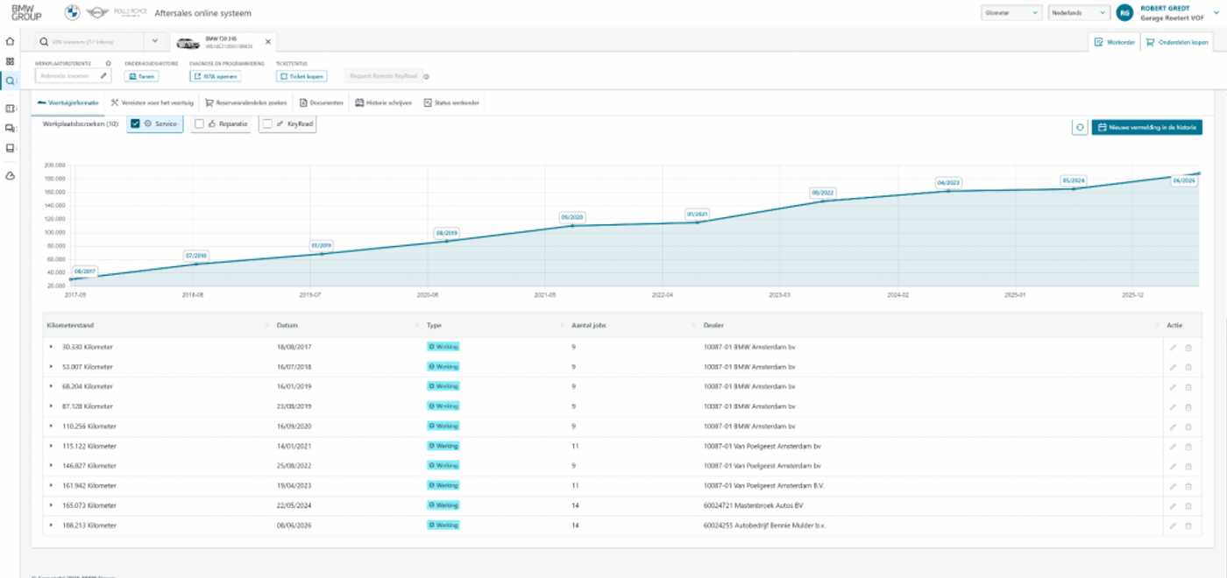Click the MINI logo in header
The width and height of the screenshot is (1227, 578).
click(x=96, y=13)
